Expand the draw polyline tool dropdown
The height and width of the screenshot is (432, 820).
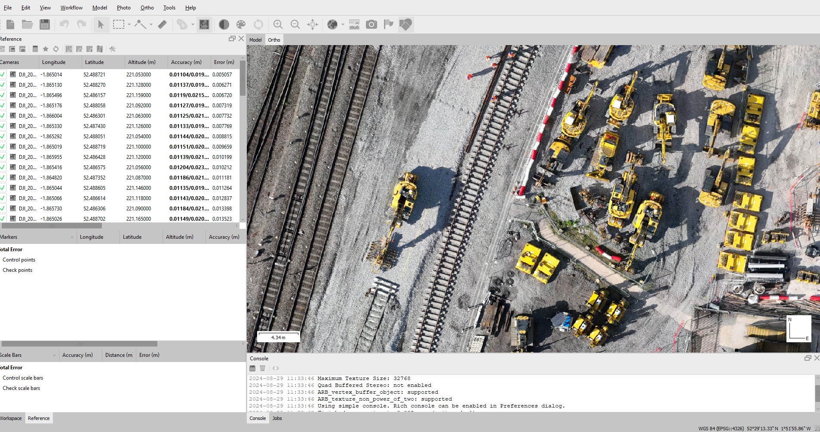pyautogui.click(x=151, y=24)
